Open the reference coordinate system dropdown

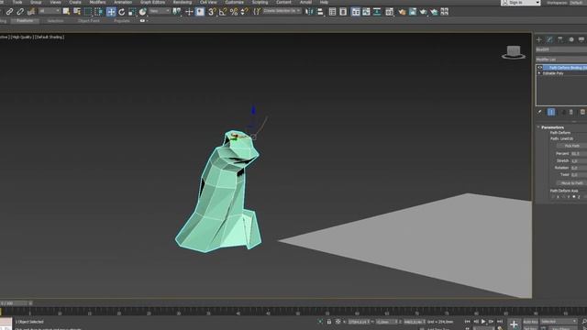(159, 12)
